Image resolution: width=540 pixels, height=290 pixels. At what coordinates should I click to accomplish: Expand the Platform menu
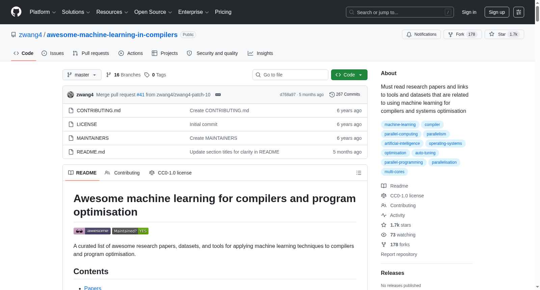tap(43, 12)
